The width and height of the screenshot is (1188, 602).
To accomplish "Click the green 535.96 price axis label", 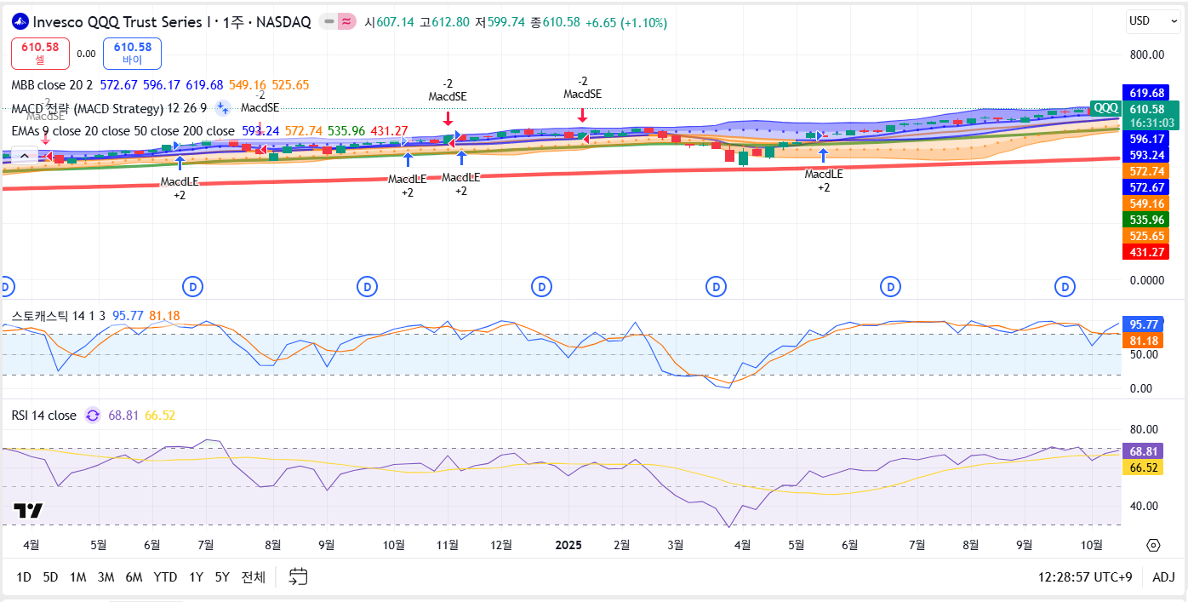I will click(x=1146, y=220).
